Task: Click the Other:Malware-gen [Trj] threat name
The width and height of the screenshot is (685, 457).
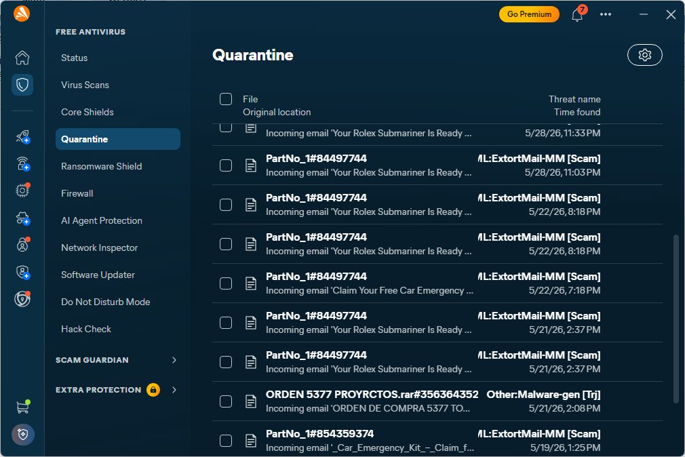Action: (543, 395)
